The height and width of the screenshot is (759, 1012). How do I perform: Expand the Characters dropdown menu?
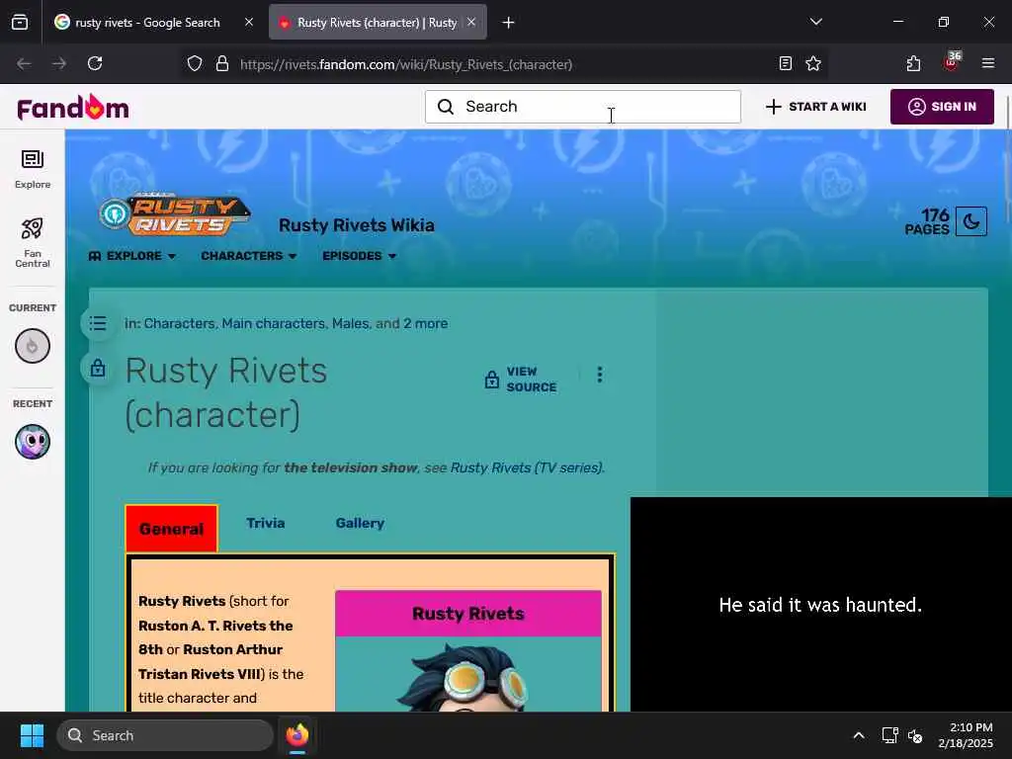[x=248, y=256]
